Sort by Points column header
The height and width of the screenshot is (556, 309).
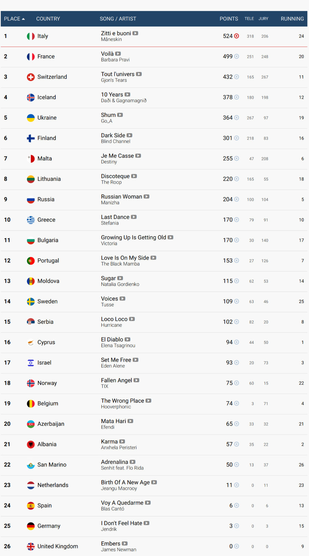click(229, 19)
